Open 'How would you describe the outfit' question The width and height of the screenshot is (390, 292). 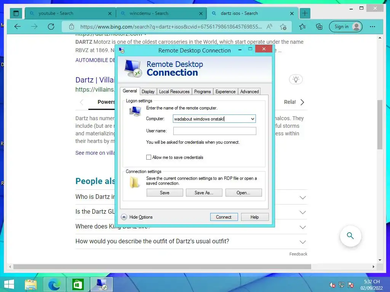[152, 241]
